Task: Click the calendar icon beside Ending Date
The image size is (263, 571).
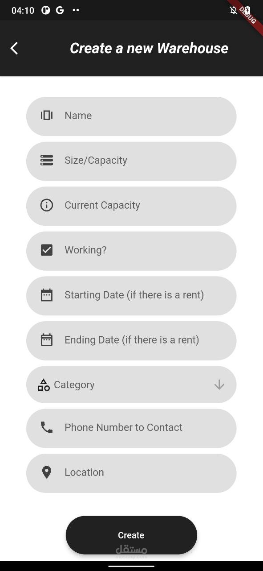Action: (47, 340)
